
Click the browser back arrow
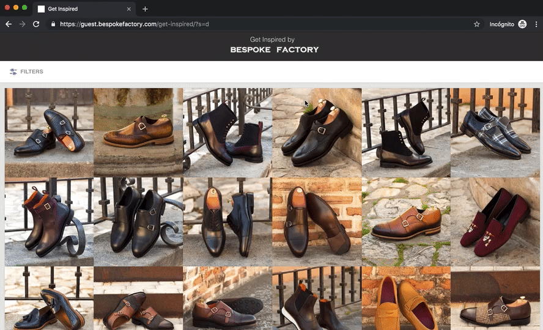[9, 24]
